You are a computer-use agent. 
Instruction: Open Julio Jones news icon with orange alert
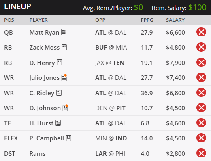point(64,77)
